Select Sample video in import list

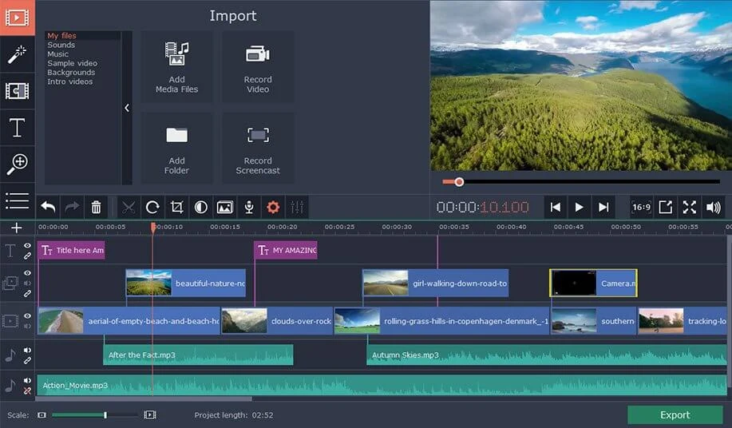point(73,63)
